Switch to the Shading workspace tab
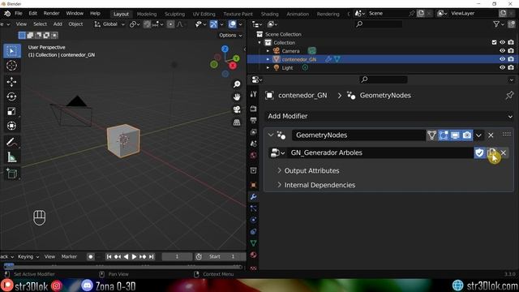The width and height of the screenshot is (519, 292). coord(270,14)
